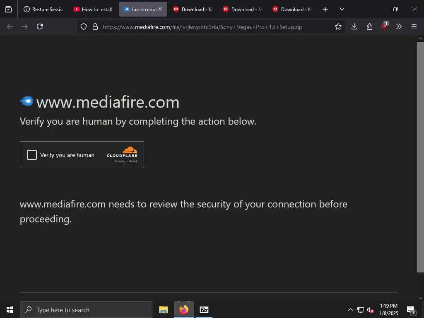
Task: Reload the current page
Action: pyautogui.click(x=40, y=26)
